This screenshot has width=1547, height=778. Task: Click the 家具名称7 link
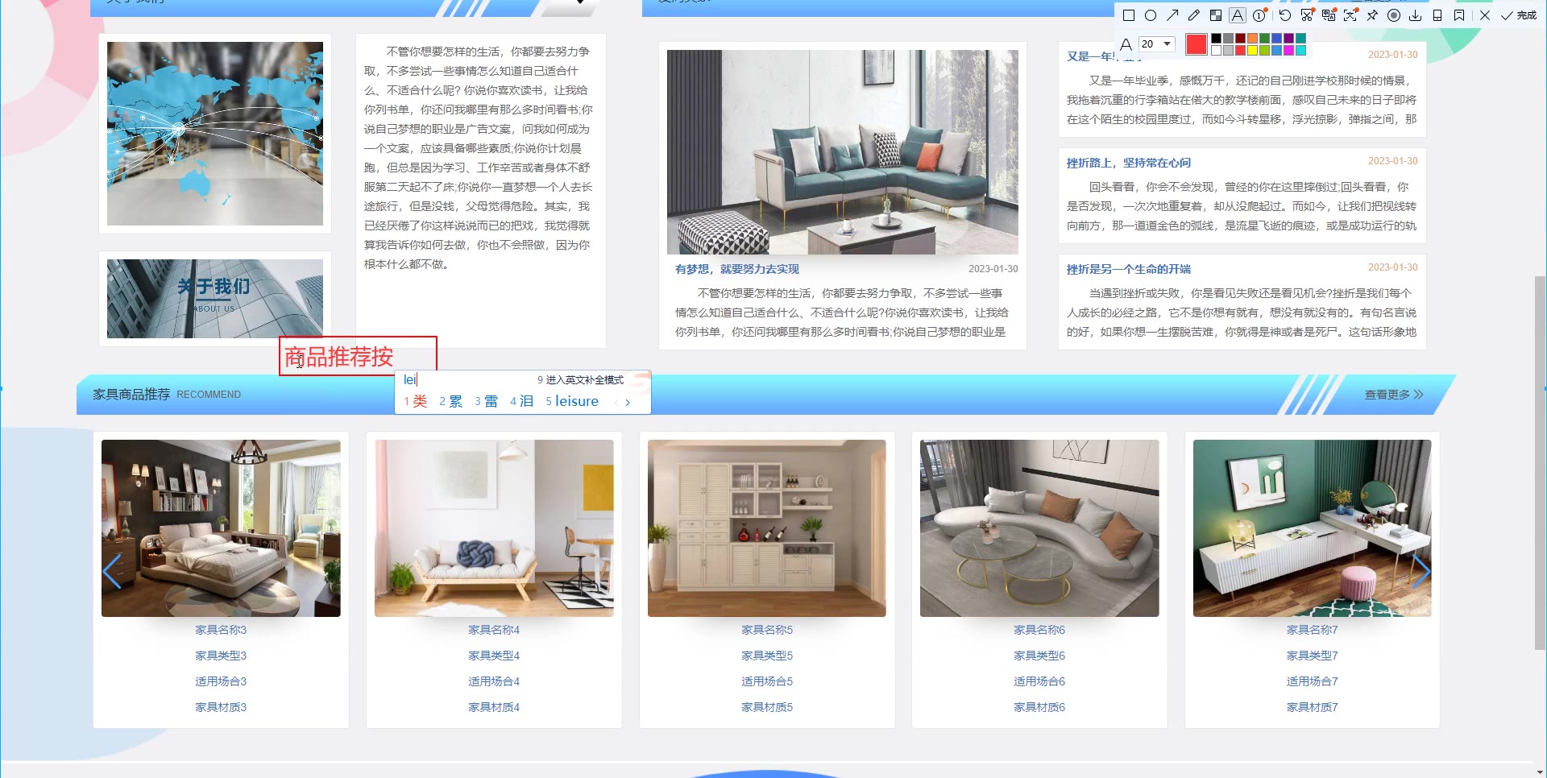click(1313, 630)
